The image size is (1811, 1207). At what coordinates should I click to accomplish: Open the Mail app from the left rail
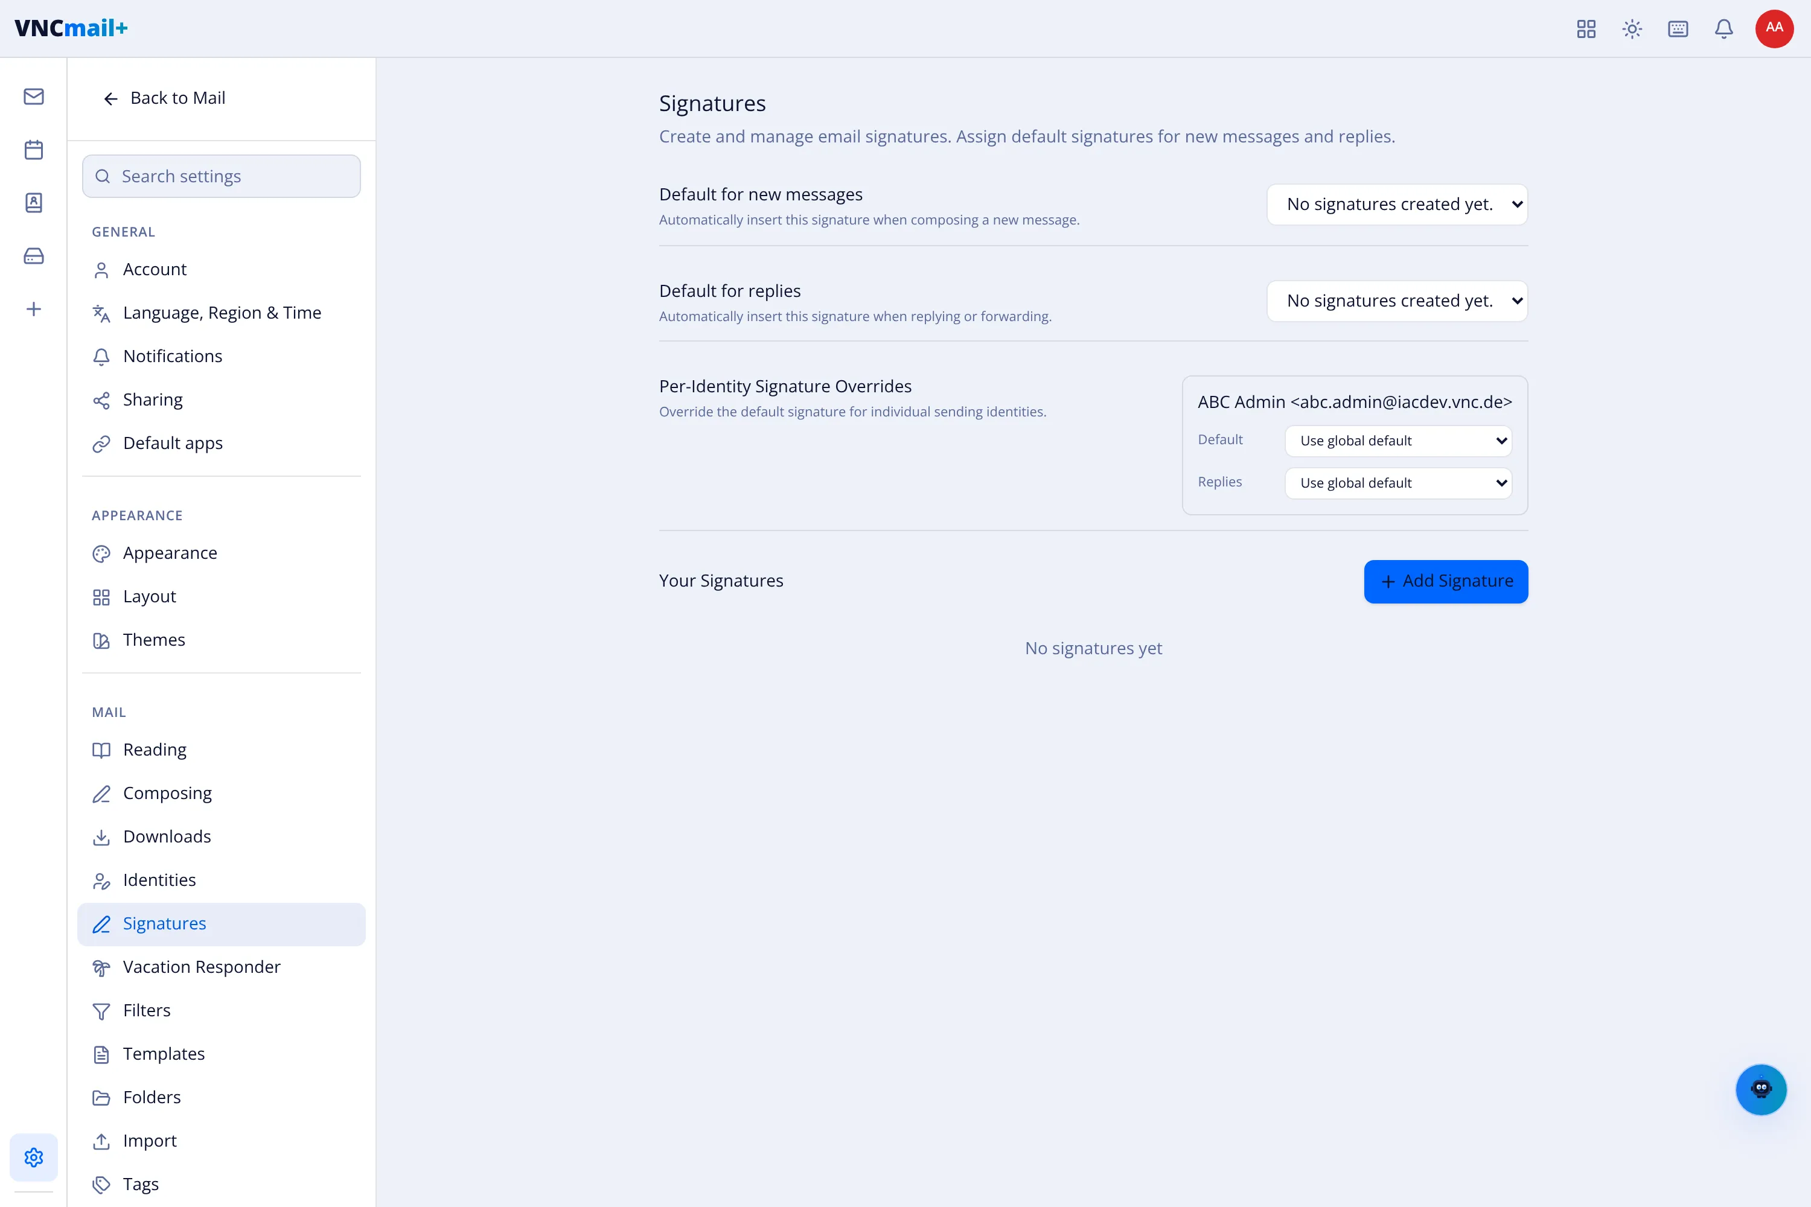pos(33,96)
